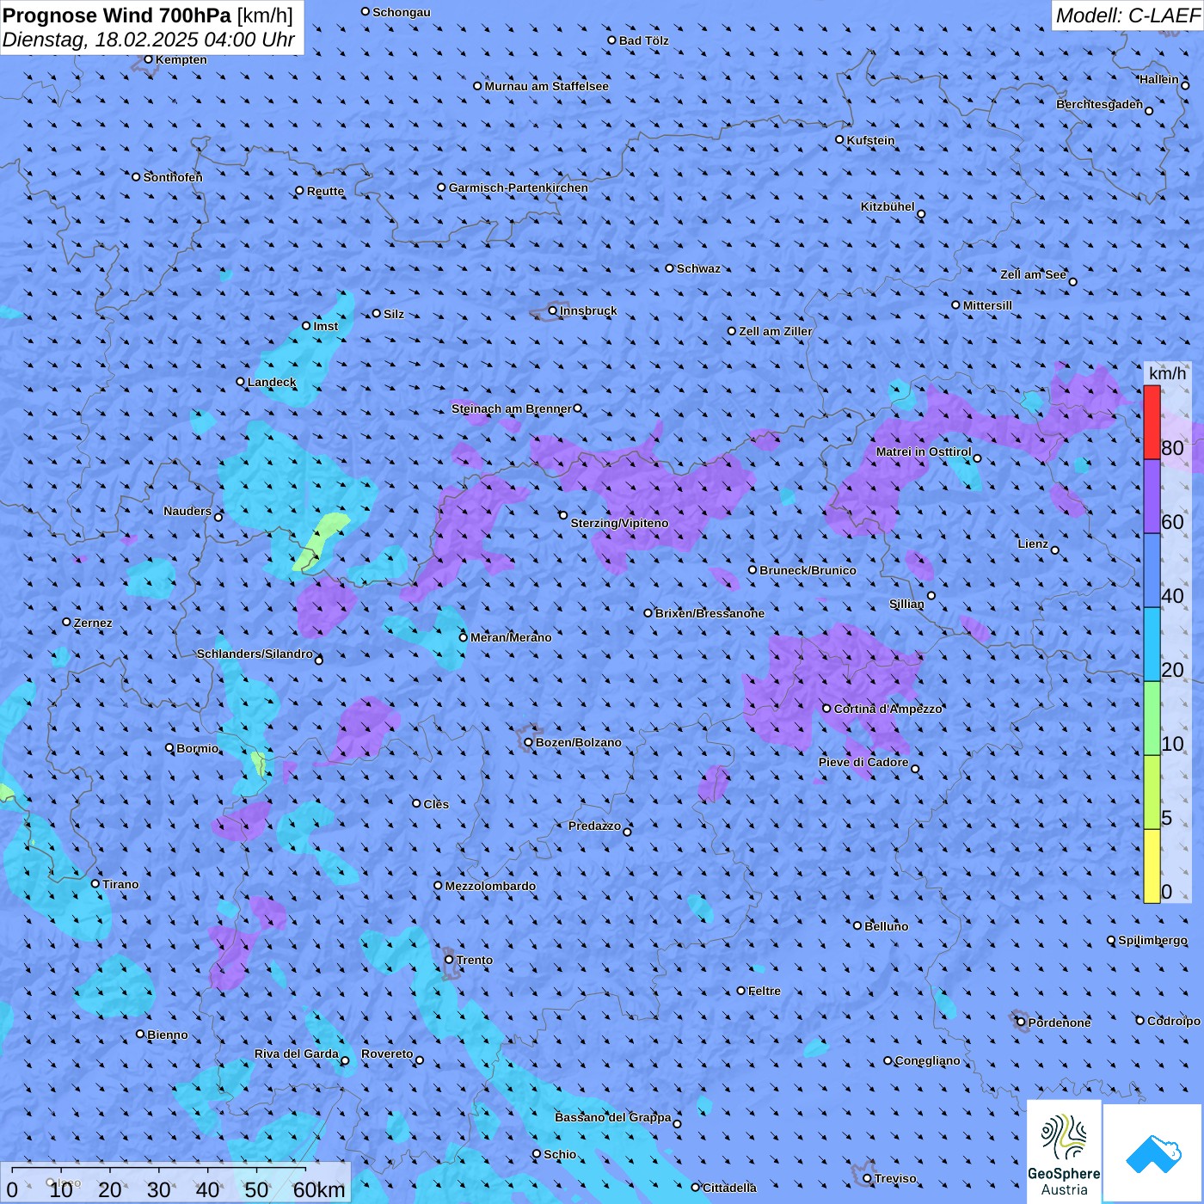Click the Schio label
This screenshot has height=1204, width=1204.
coord(560,1154)
